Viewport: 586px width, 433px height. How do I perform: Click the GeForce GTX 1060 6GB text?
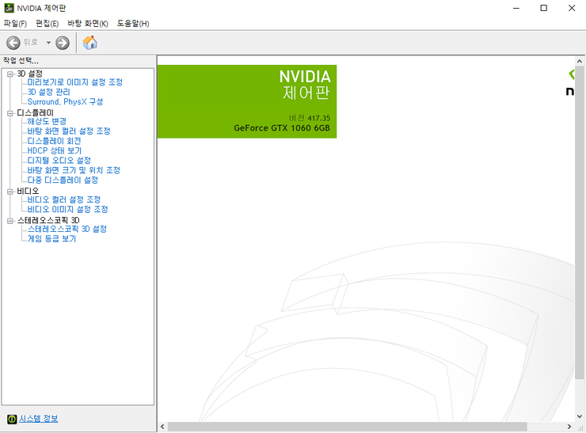[282, 128]
